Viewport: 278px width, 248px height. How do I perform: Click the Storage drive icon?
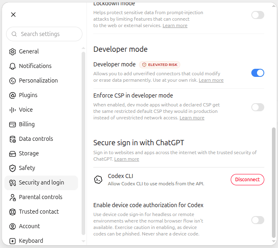pos(13,154)
